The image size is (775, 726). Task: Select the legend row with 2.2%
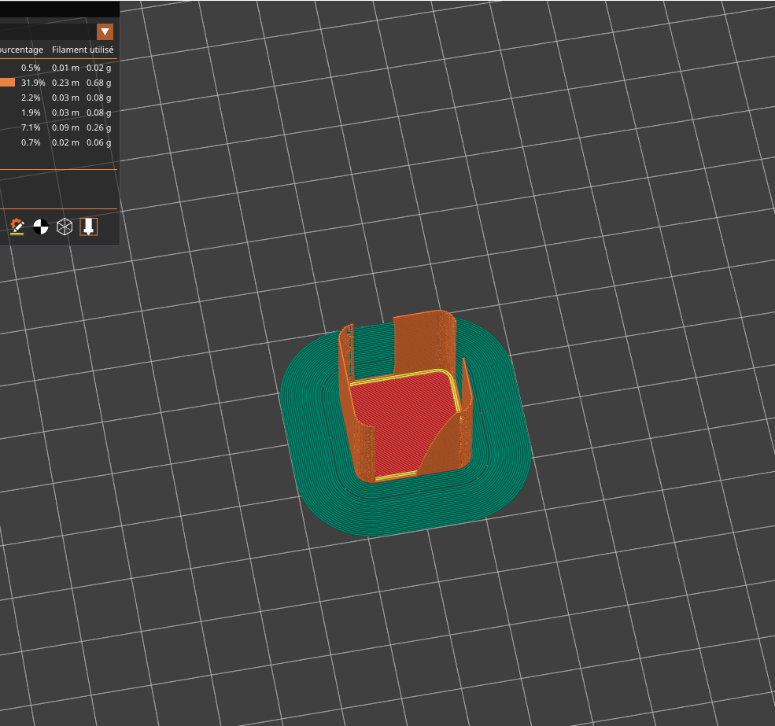tap(58, 98)
